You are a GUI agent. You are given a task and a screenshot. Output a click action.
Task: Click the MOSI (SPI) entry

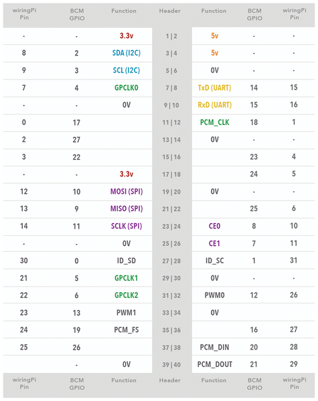127,192
